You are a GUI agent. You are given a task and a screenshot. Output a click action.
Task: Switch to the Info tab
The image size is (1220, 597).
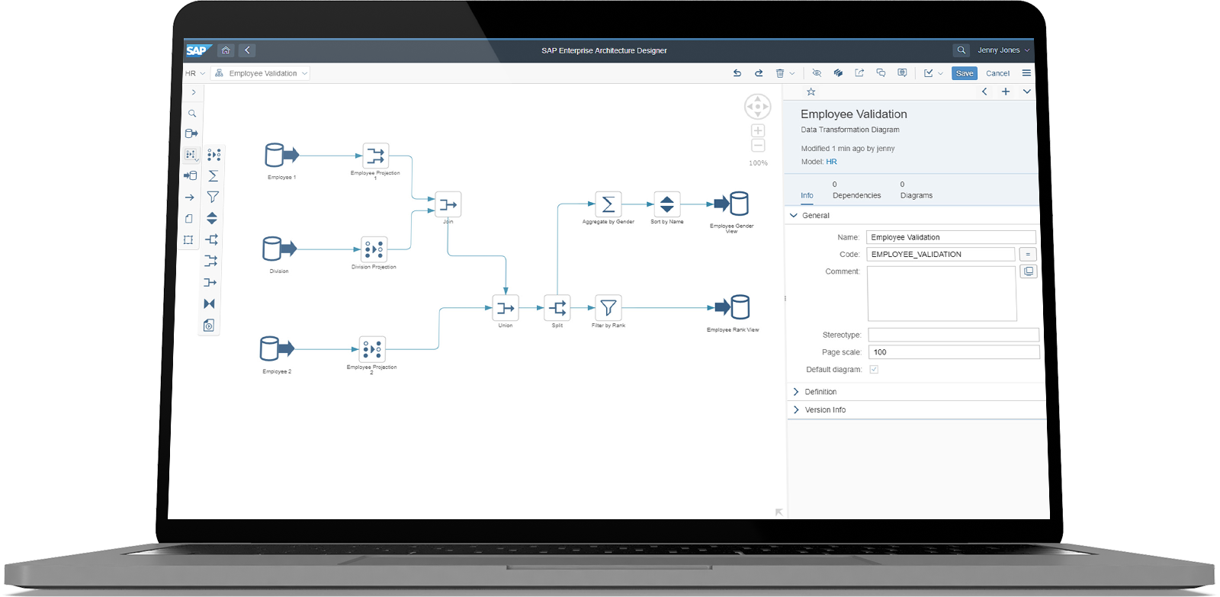click(807, 196)
